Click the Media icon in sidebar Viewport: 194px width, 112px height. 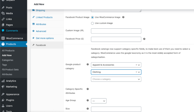pos(3,13)
